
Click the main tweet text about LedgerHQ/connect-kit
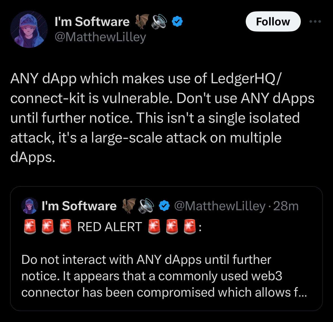(x=162, y=118)
